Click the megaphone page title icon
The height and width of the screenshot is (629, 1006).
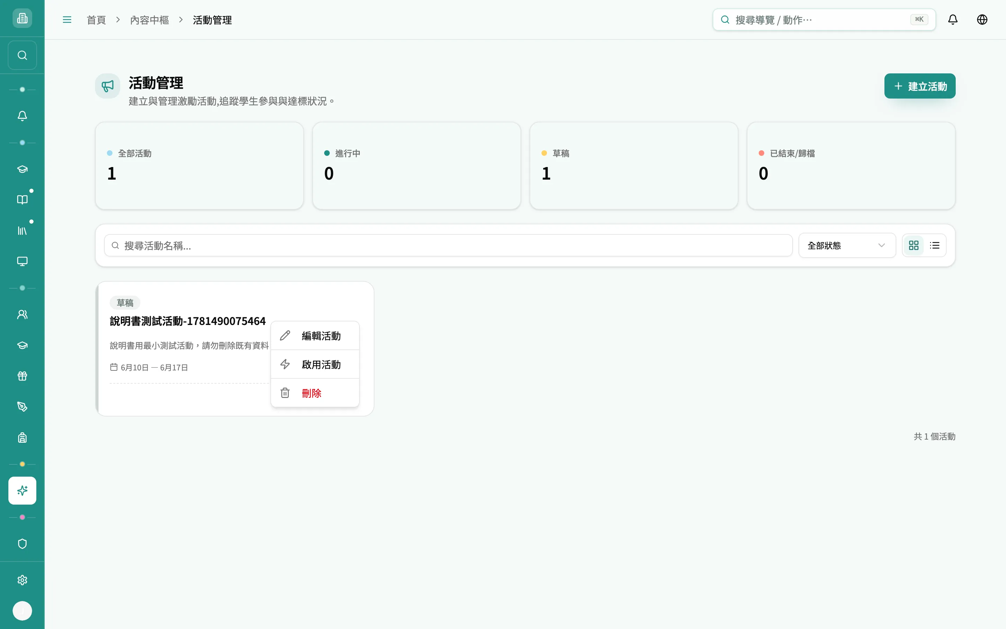(x=108, y=86)
